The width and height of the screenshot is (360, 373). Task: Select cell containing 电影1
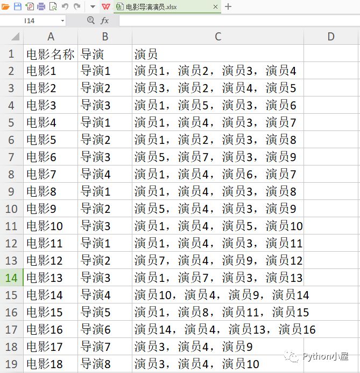pyautogui.click(x=51, y=71)
